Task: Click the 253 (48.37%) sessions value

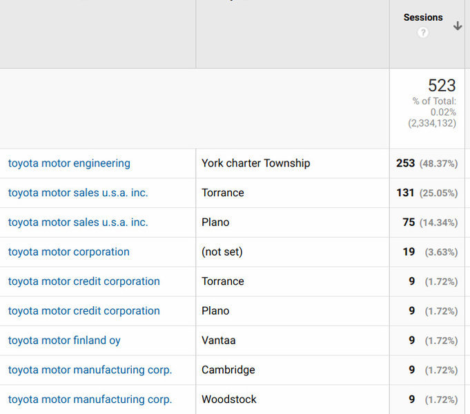Action: pyautogui.click(x=427, y=163)
